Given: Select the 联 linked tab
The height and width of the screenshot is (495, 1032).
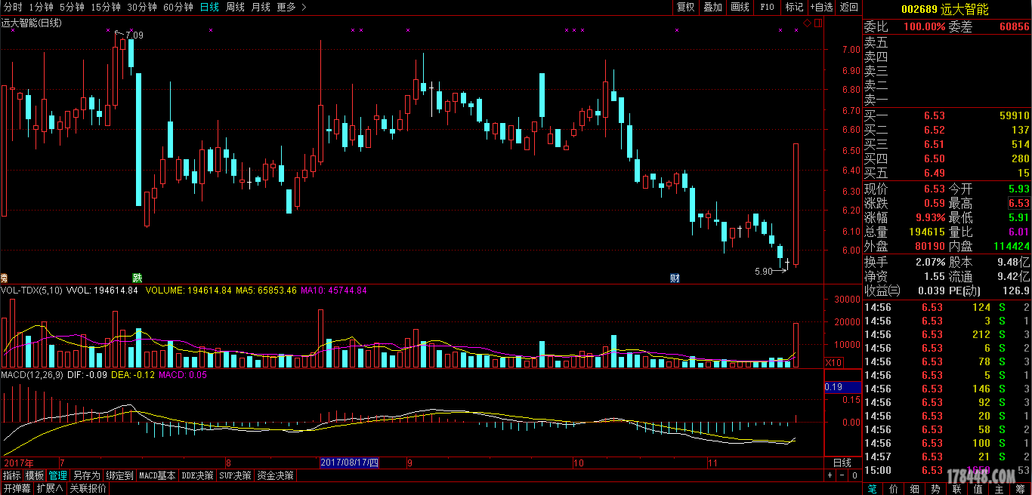Looking at the screenshot, I should pyautogui.click(x=957, y=489).
